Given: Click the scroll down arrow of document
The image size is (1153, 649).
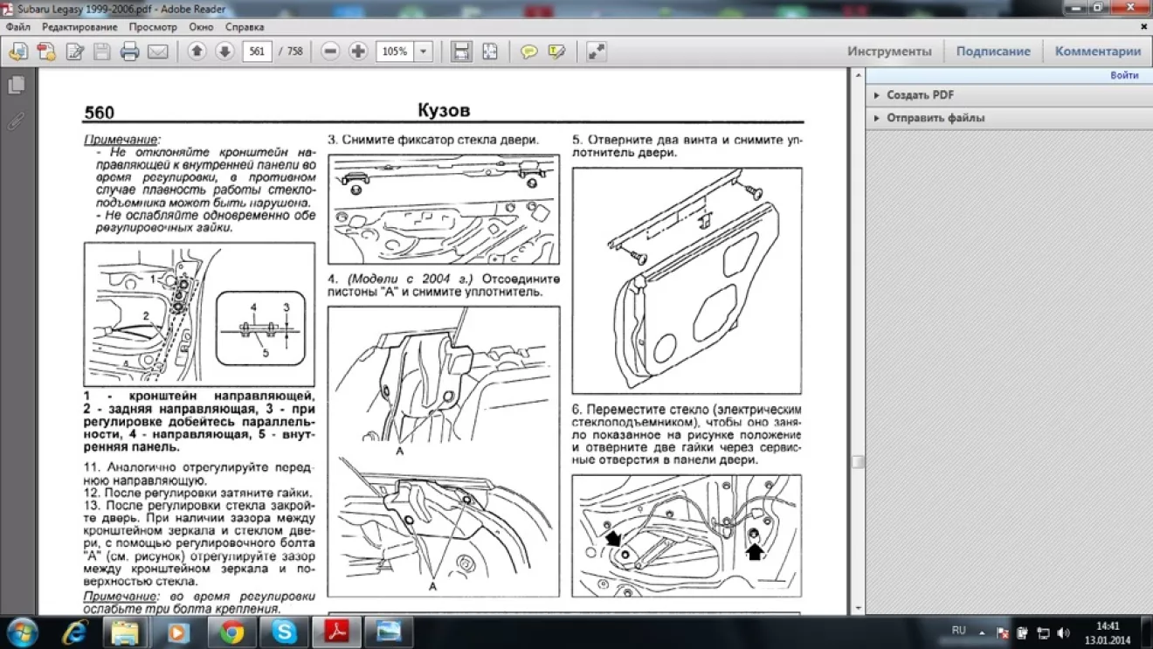Looking at the screenshot, I should tap(858, 609).
